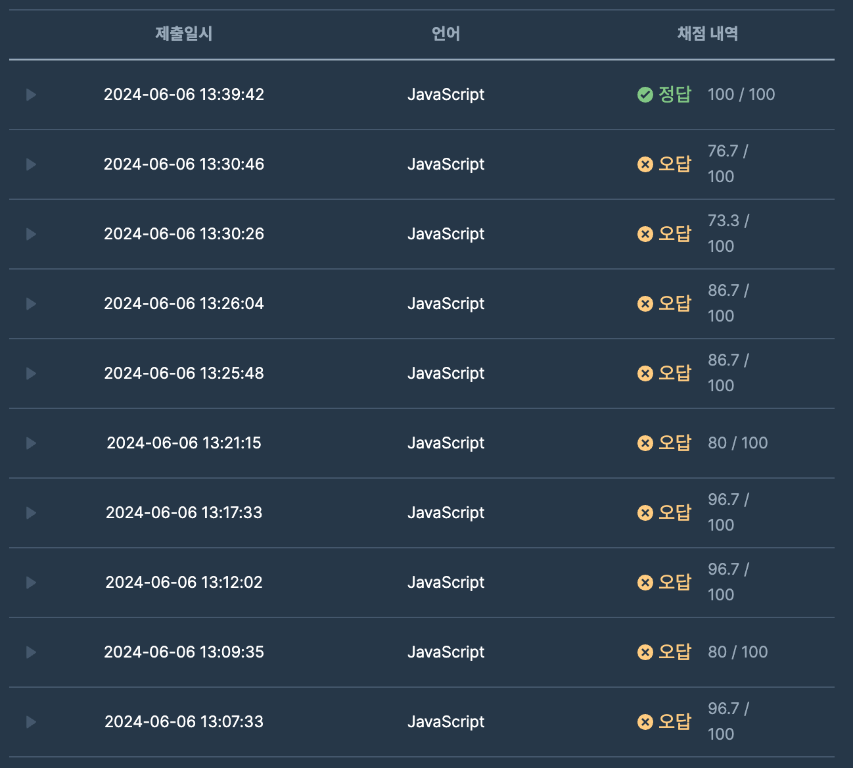Click the 오답 X icon for 13:26:04
This screenshot has height=768, width=853.
pyautogui.click(x=645, y=304)
